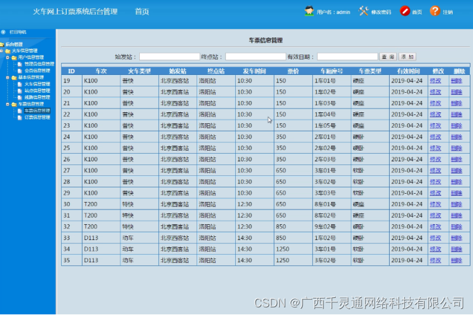
Task: Click the 后台管理 folder icon
Action: [x=2, y=44]
